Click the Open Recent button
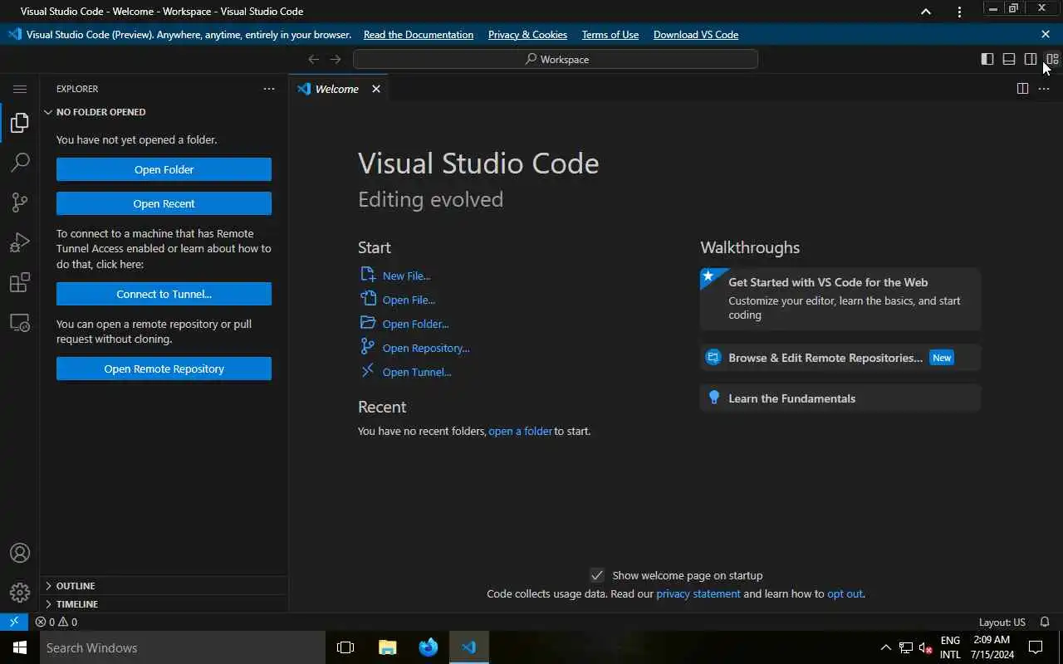The height and width of the screenshot is (664, 1063). tap(164, 203)
